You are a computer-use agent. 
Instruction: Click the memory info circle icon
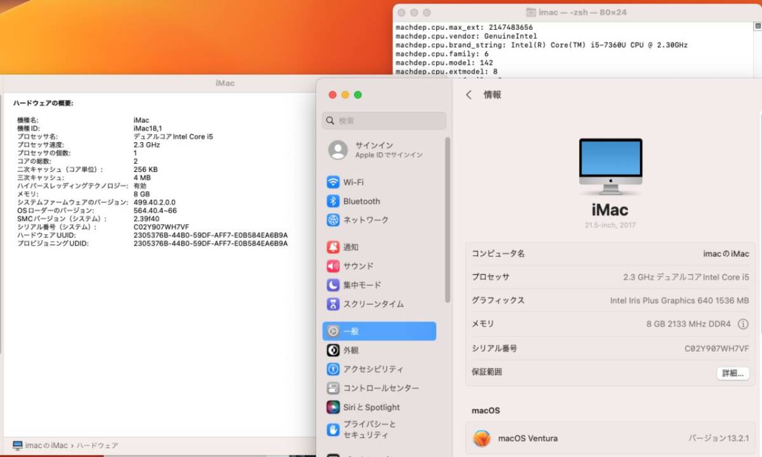(744, 324)
